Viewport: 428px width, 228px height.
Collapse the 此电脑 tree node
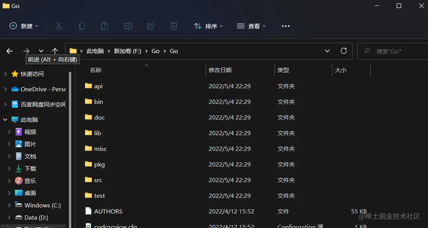[5, 120]
